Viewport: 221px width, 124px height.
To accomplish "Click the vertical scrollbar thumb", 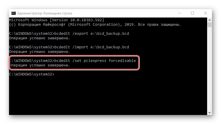I will point(210,25).
